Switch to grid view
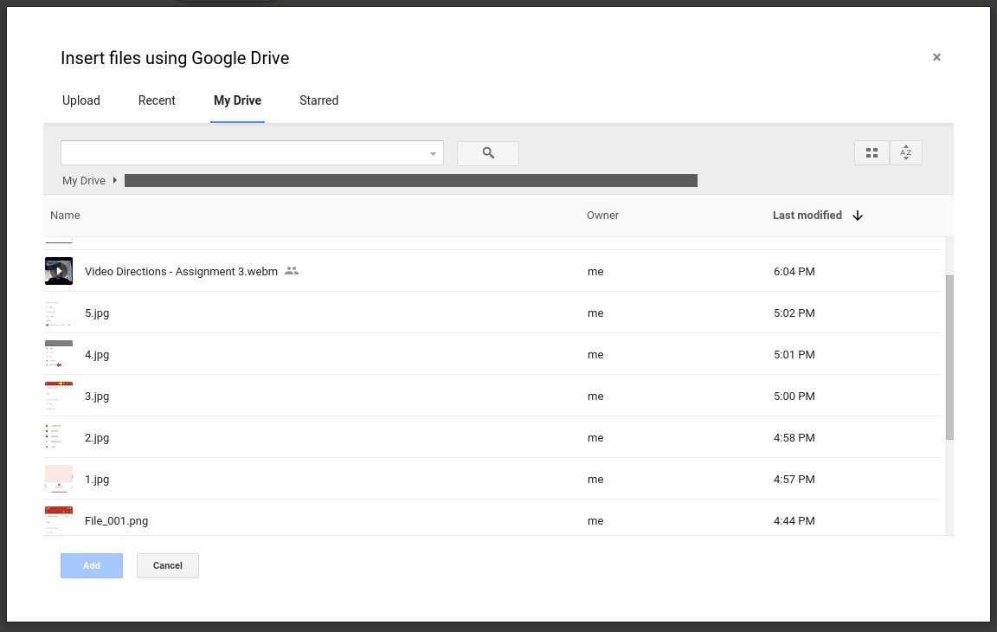Image resolution: width=997 pixels, height=632 pixels. tap(872, 152)
